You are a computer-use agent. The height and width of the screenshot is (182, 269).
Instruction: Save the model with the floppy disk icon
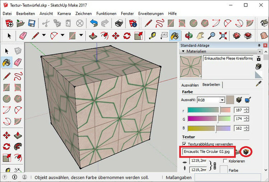click(32, 23)
